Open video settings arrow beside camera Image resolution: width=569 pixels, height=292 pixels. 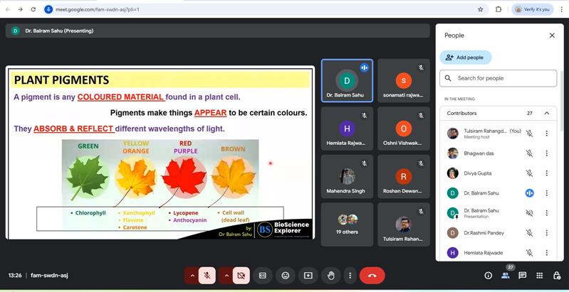click(226, 276)
